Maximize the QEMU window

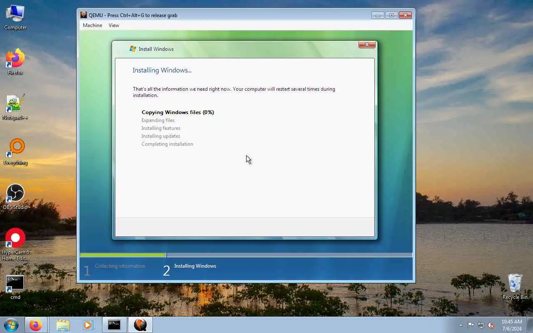click(x=391, y=15)
